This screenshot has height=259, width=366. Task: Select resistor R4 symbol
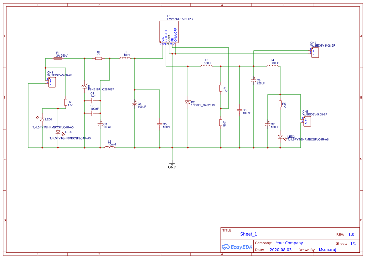point(221,123)
